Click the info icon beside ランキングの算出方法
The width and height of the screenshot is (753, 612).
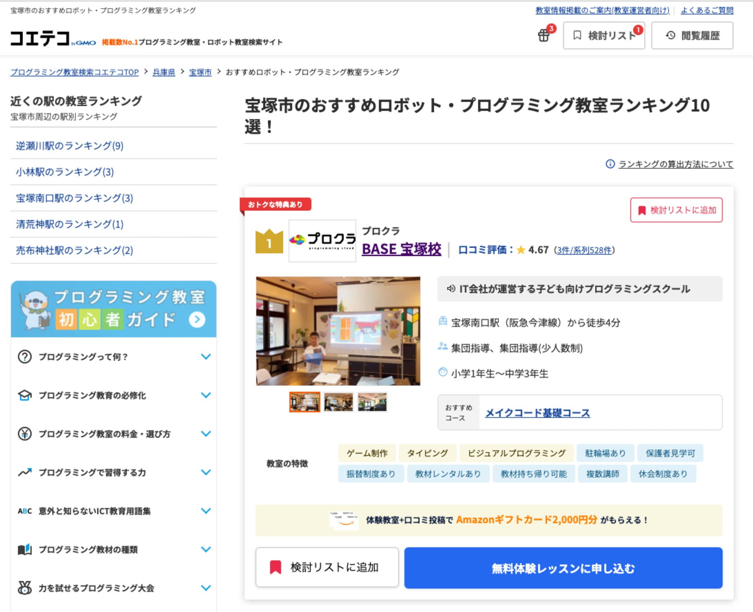[610, 164]
